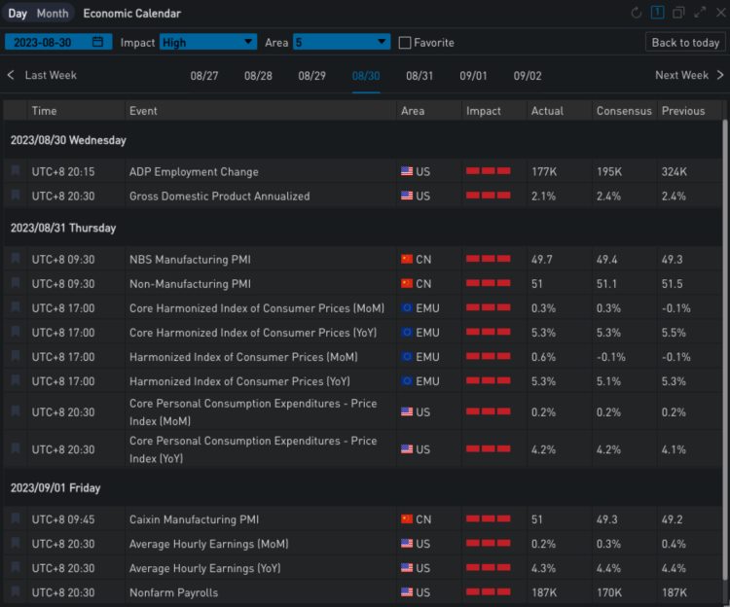Bookmark the ADP Employment Change event
730x607 pixels.
tap(16, 171)
